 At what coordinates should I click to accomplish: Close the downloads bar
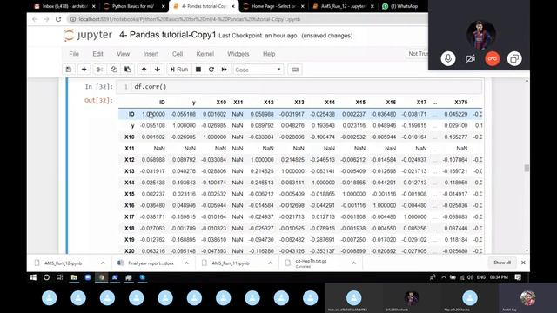pos(523,263)
